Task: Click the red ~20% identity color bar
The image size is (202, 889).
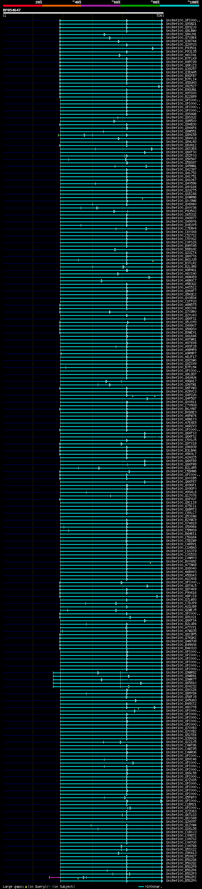Action: pyautogui.click(x=22, y=6)
